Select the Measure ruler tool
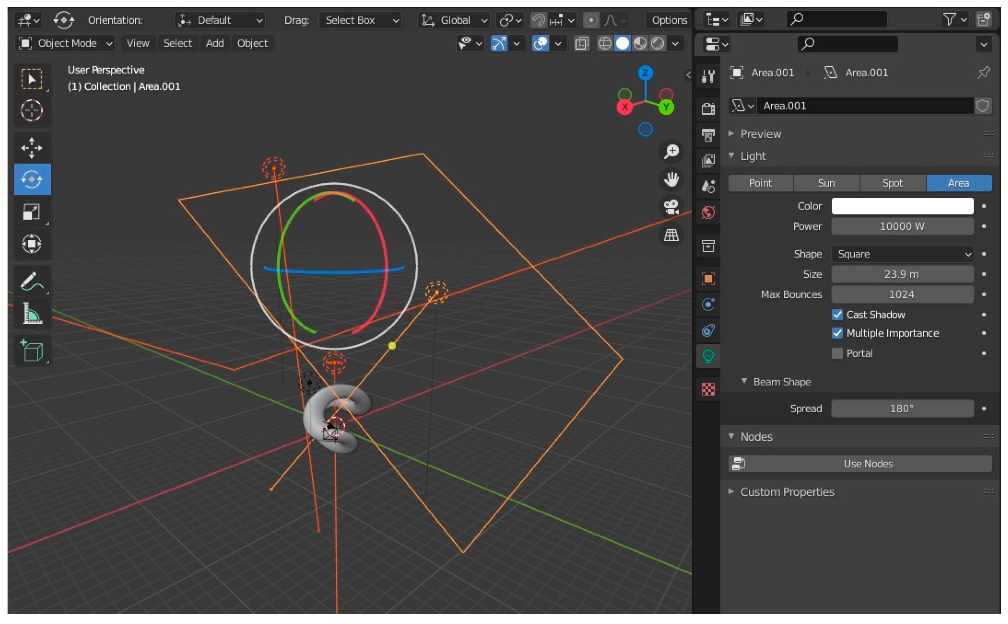1008x624 pixels. tap(32, 314)
